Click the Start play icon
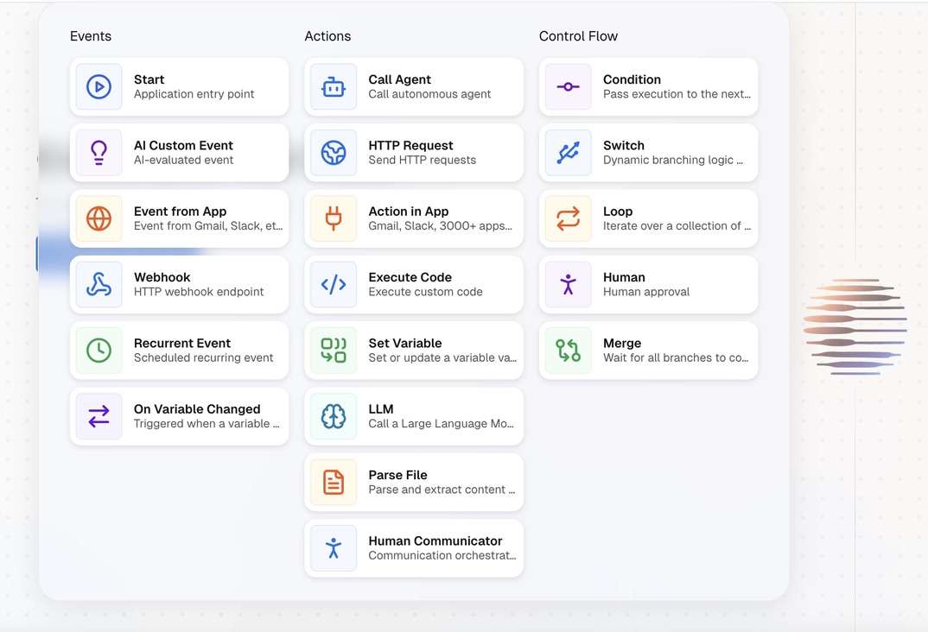 99,86
